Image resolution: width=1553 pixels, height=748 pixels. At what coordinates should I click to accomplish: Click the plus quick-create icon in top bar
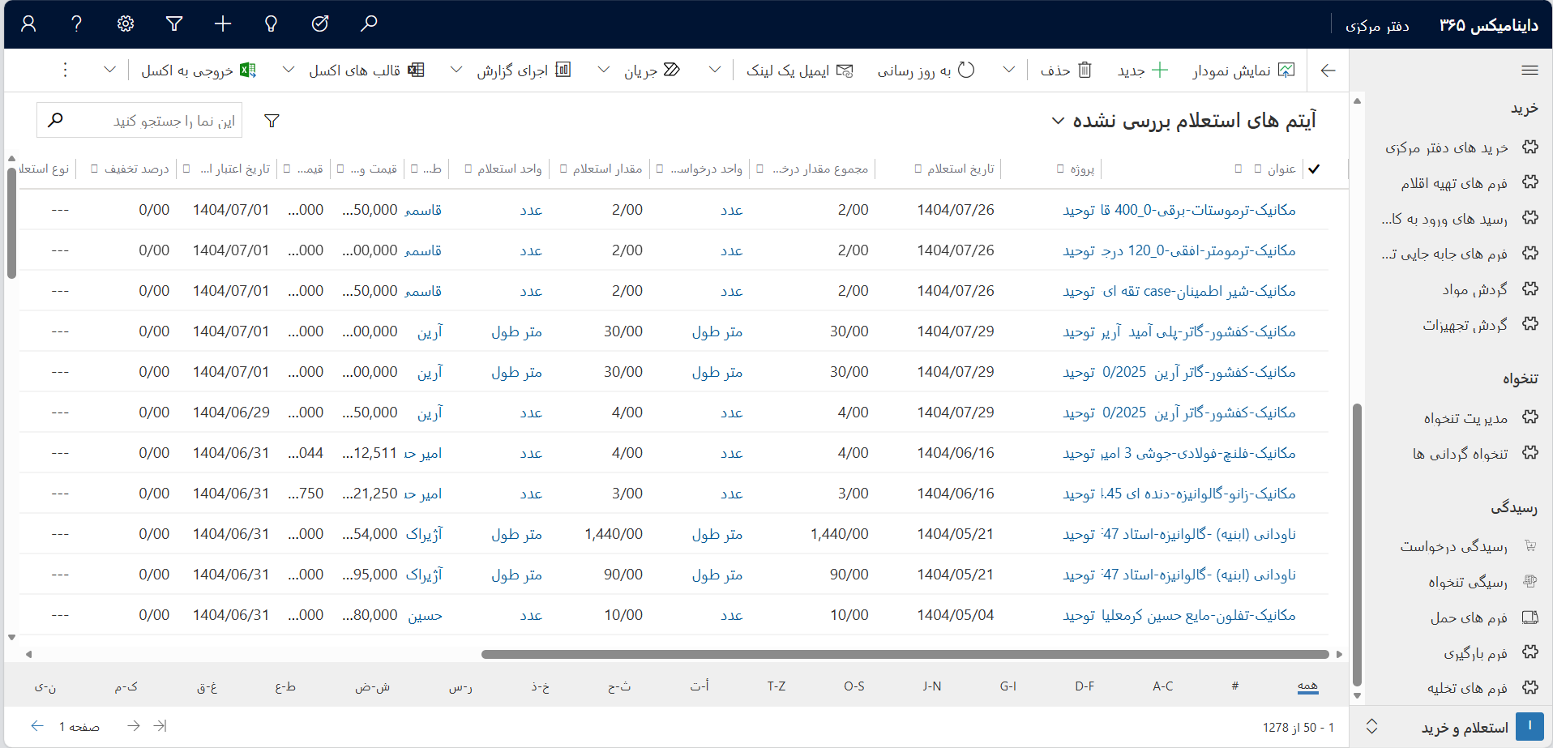coord(223,24)
